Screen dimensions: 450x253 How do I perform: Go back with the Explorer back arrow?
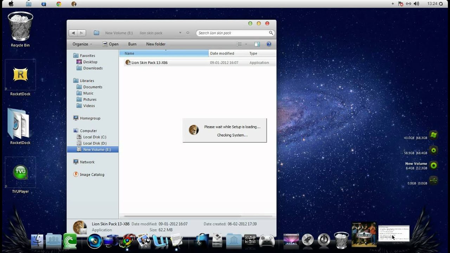73,33
